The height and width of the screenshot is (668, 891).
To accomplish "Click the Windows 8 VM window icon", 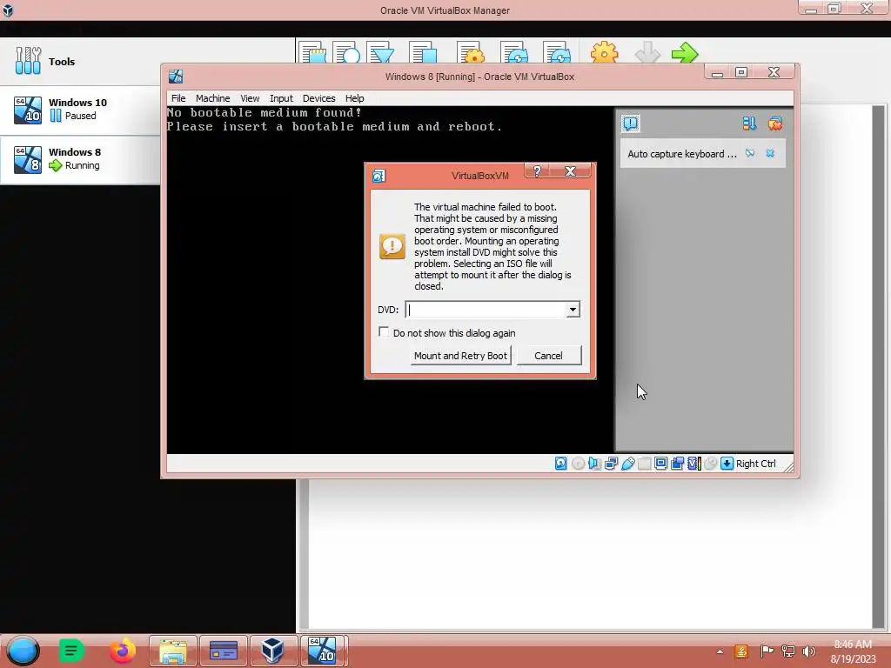I will tap(176, 77).
